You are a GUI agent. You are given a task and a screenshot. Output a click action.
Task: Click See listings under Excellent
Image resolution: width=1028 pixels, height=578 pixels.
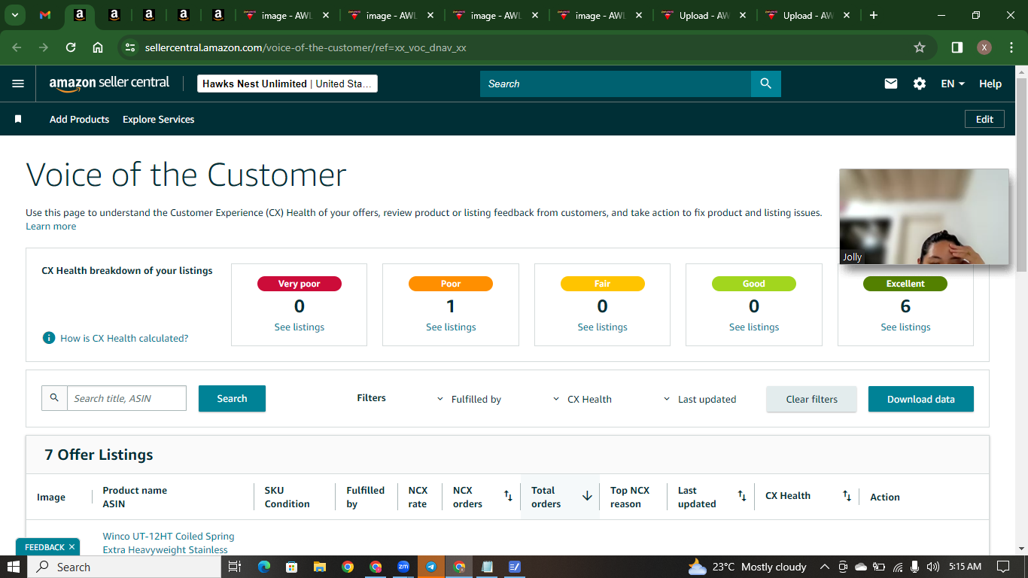[905, 327]
